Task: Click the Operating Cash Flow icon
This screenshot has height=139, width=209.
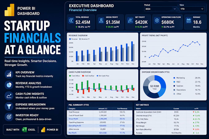Action: coord(157,21)
